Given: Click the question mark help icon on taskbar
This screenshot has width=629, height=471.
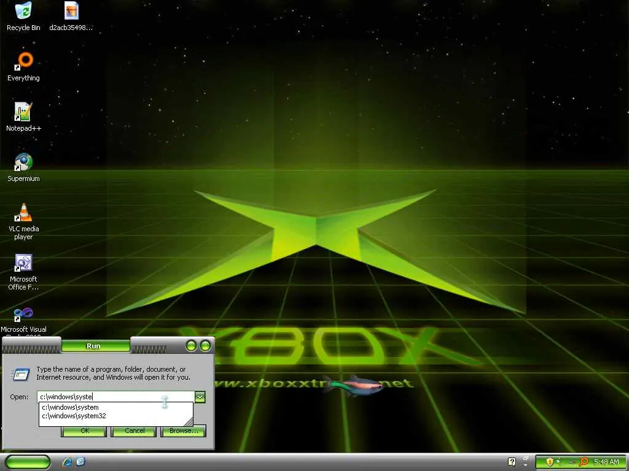Looking at the screenshot, I should click(x=512, y=462).
